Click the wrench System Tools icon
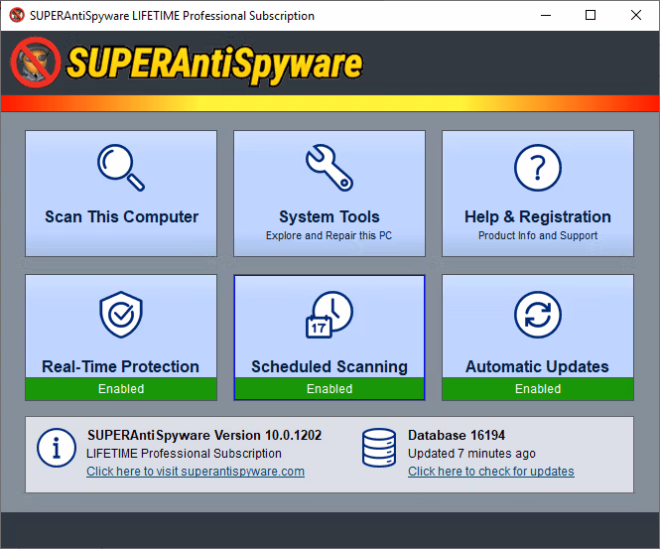Image resolution: width=660 pixels, height=549 pixels. coord(330,168)
